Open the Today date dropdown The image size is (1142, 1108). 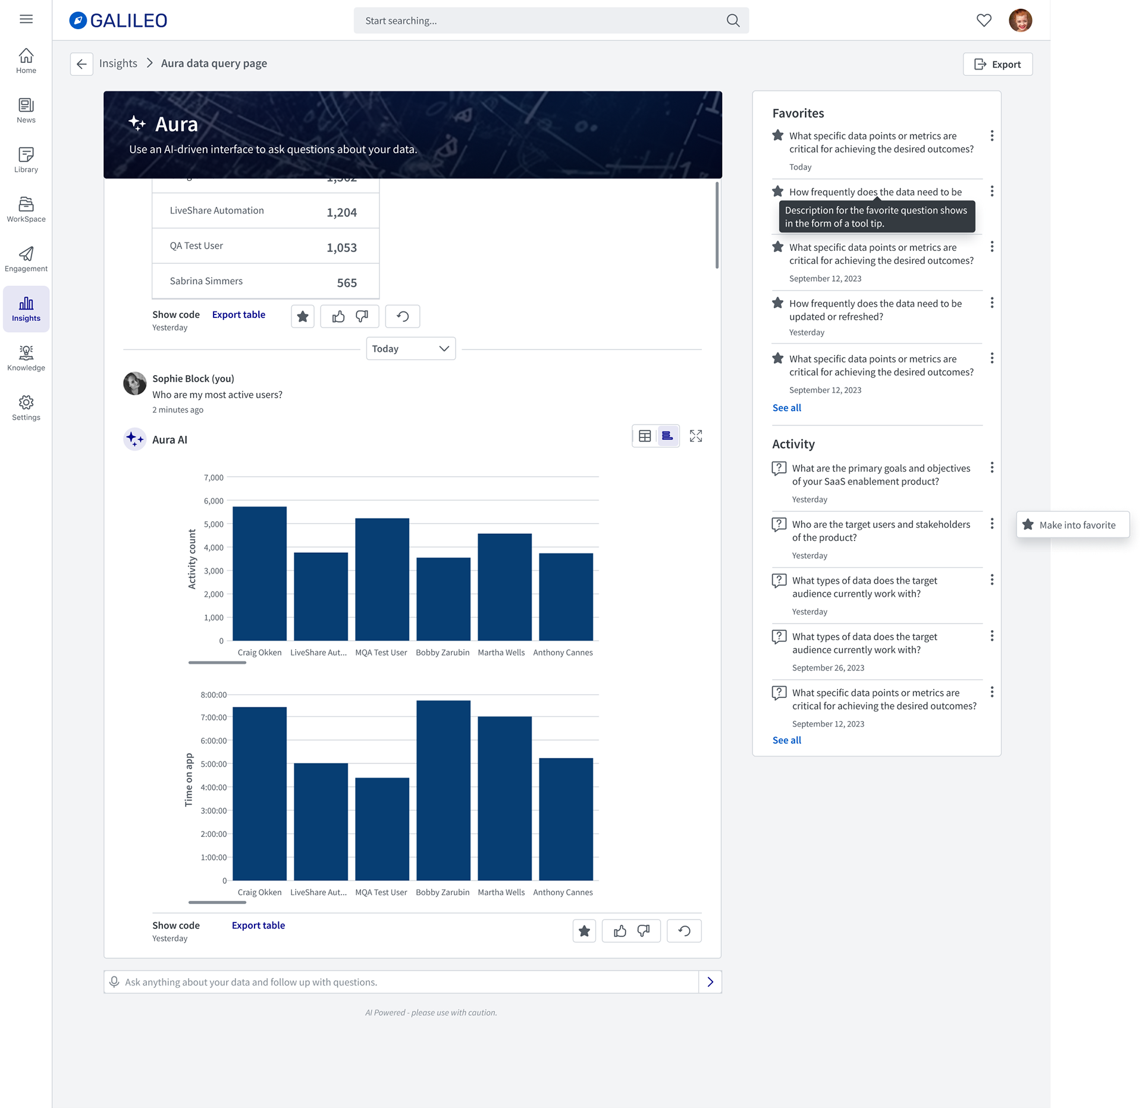pos(411,348)
